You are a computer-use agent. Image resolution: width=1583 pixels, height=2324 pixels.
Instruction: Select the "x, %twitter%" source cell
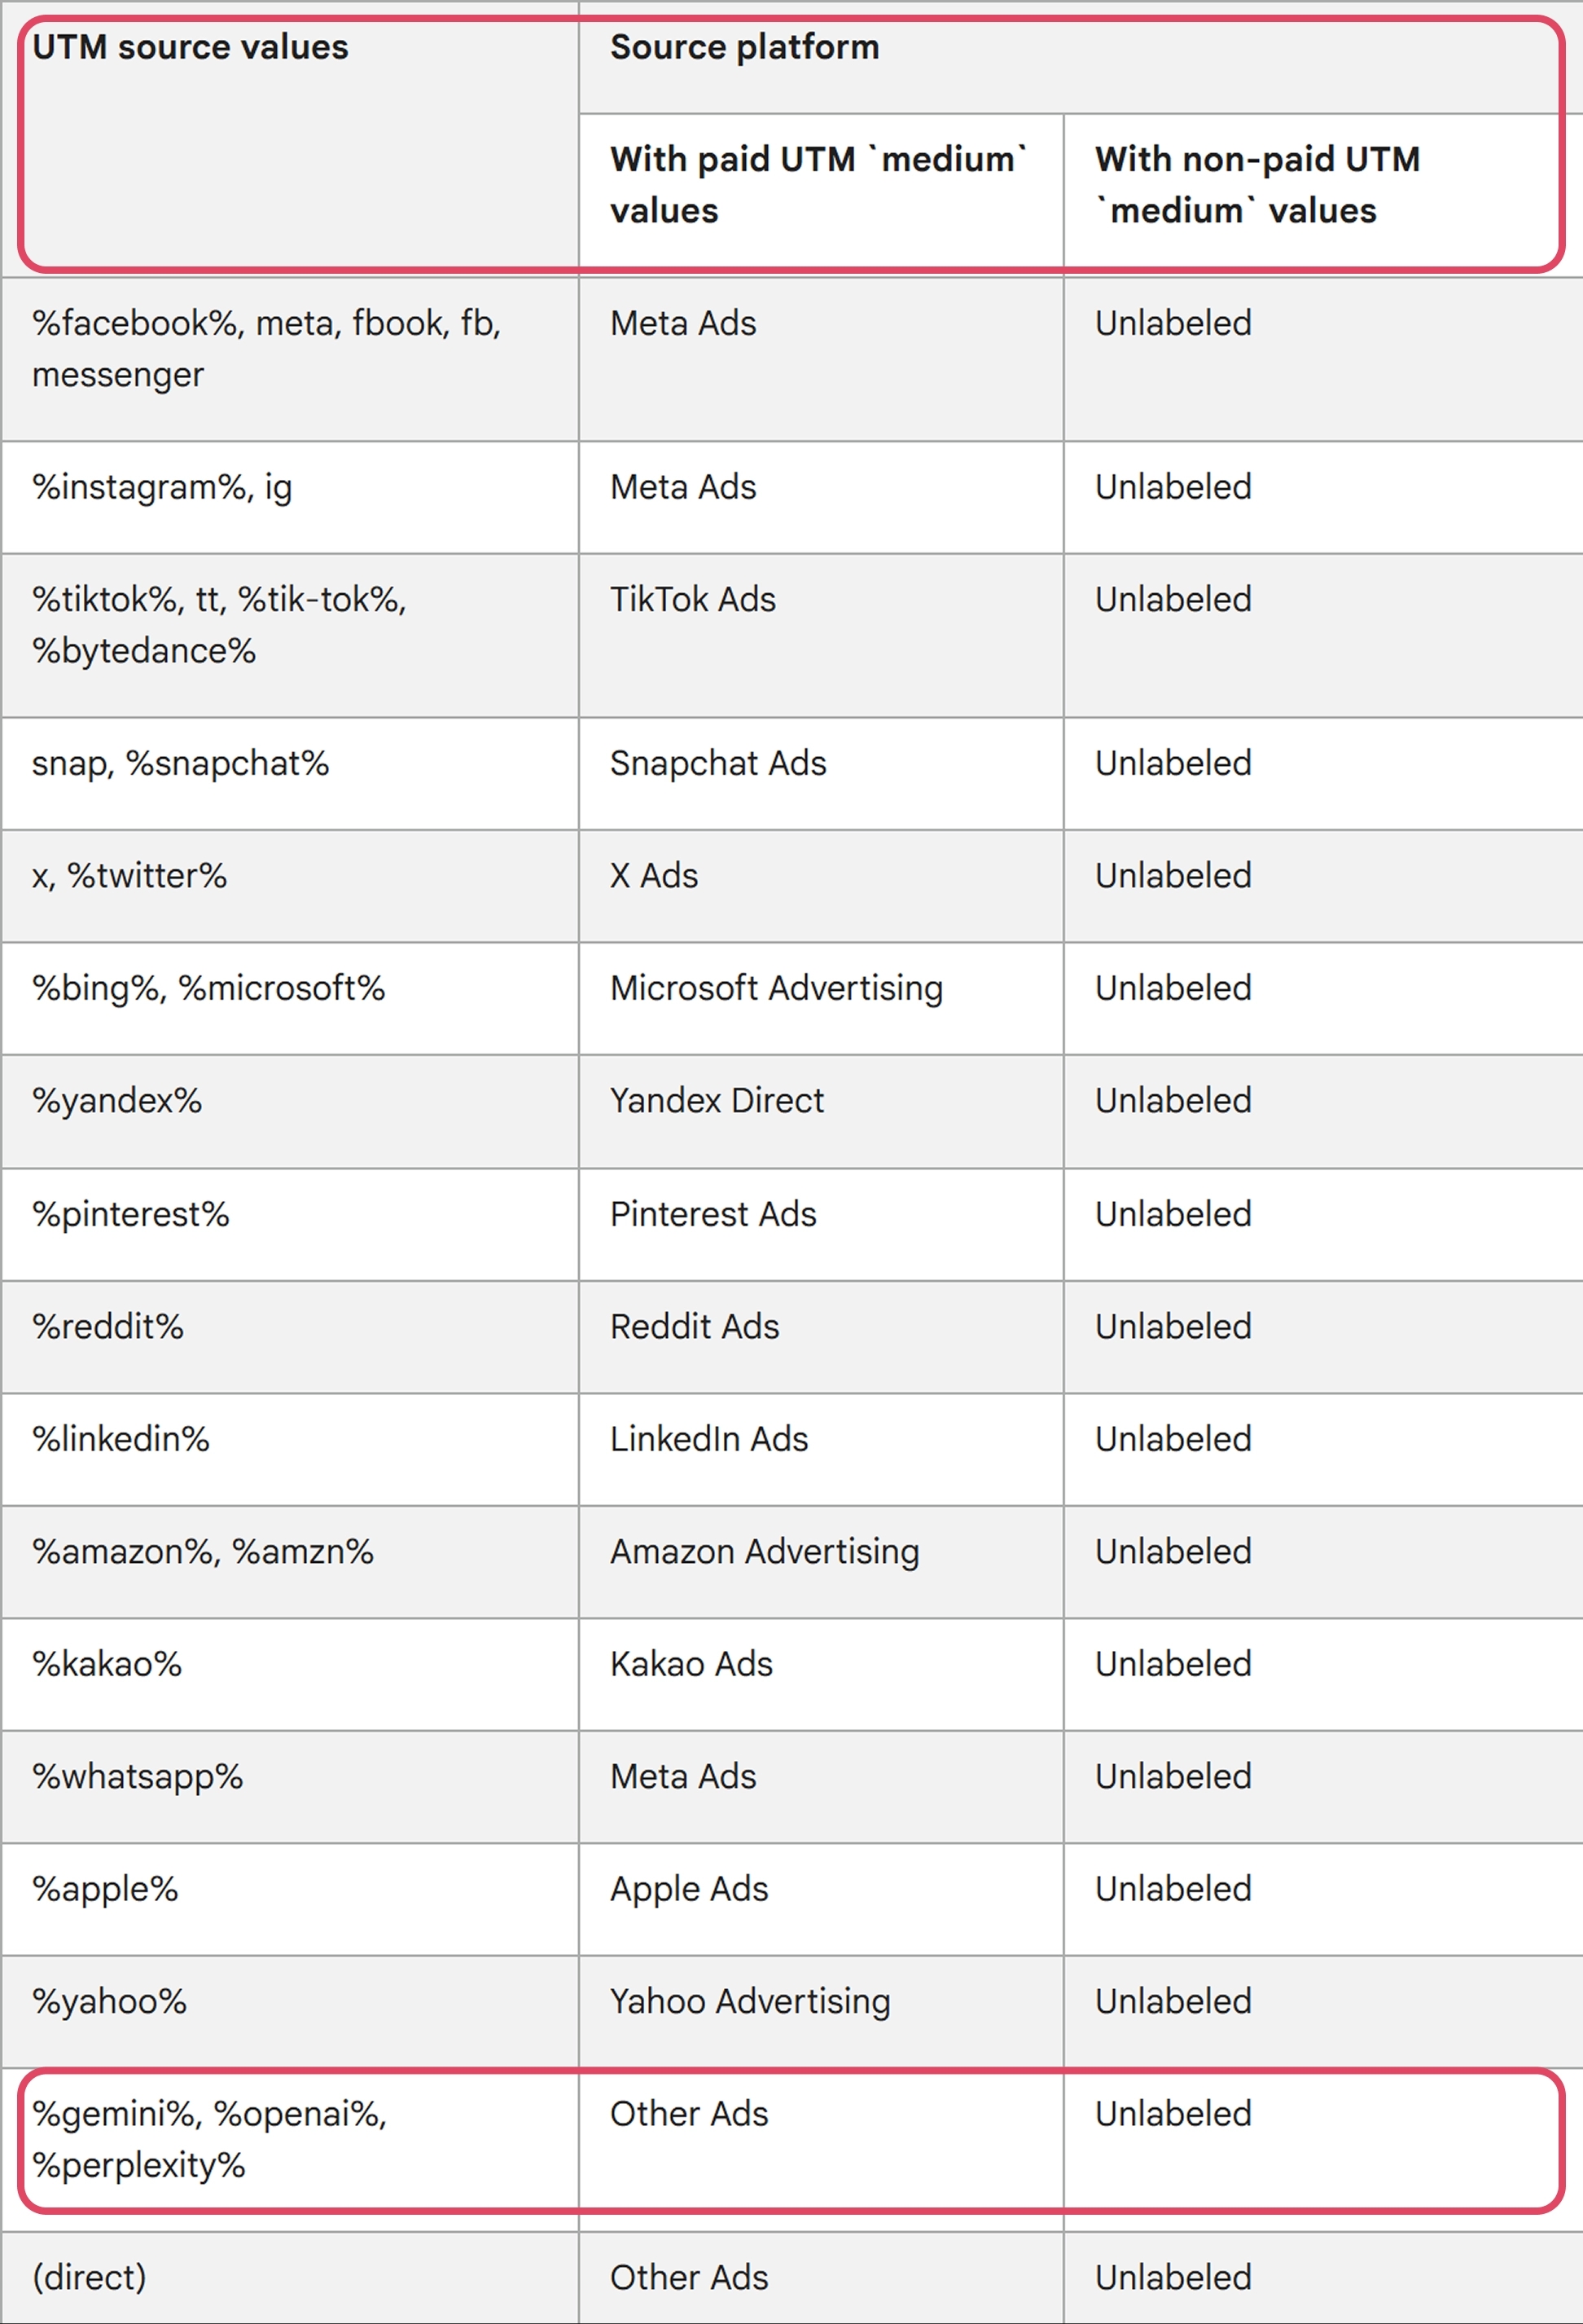click(x=290, y=885)
